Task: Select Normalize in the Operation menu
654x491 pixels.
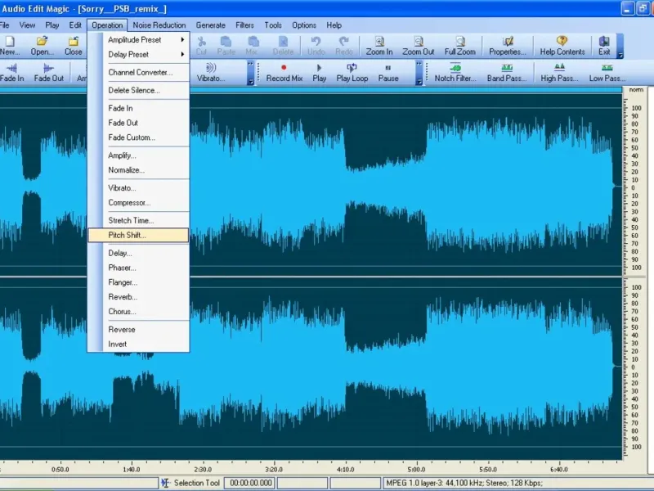Action: pos(126,170)
